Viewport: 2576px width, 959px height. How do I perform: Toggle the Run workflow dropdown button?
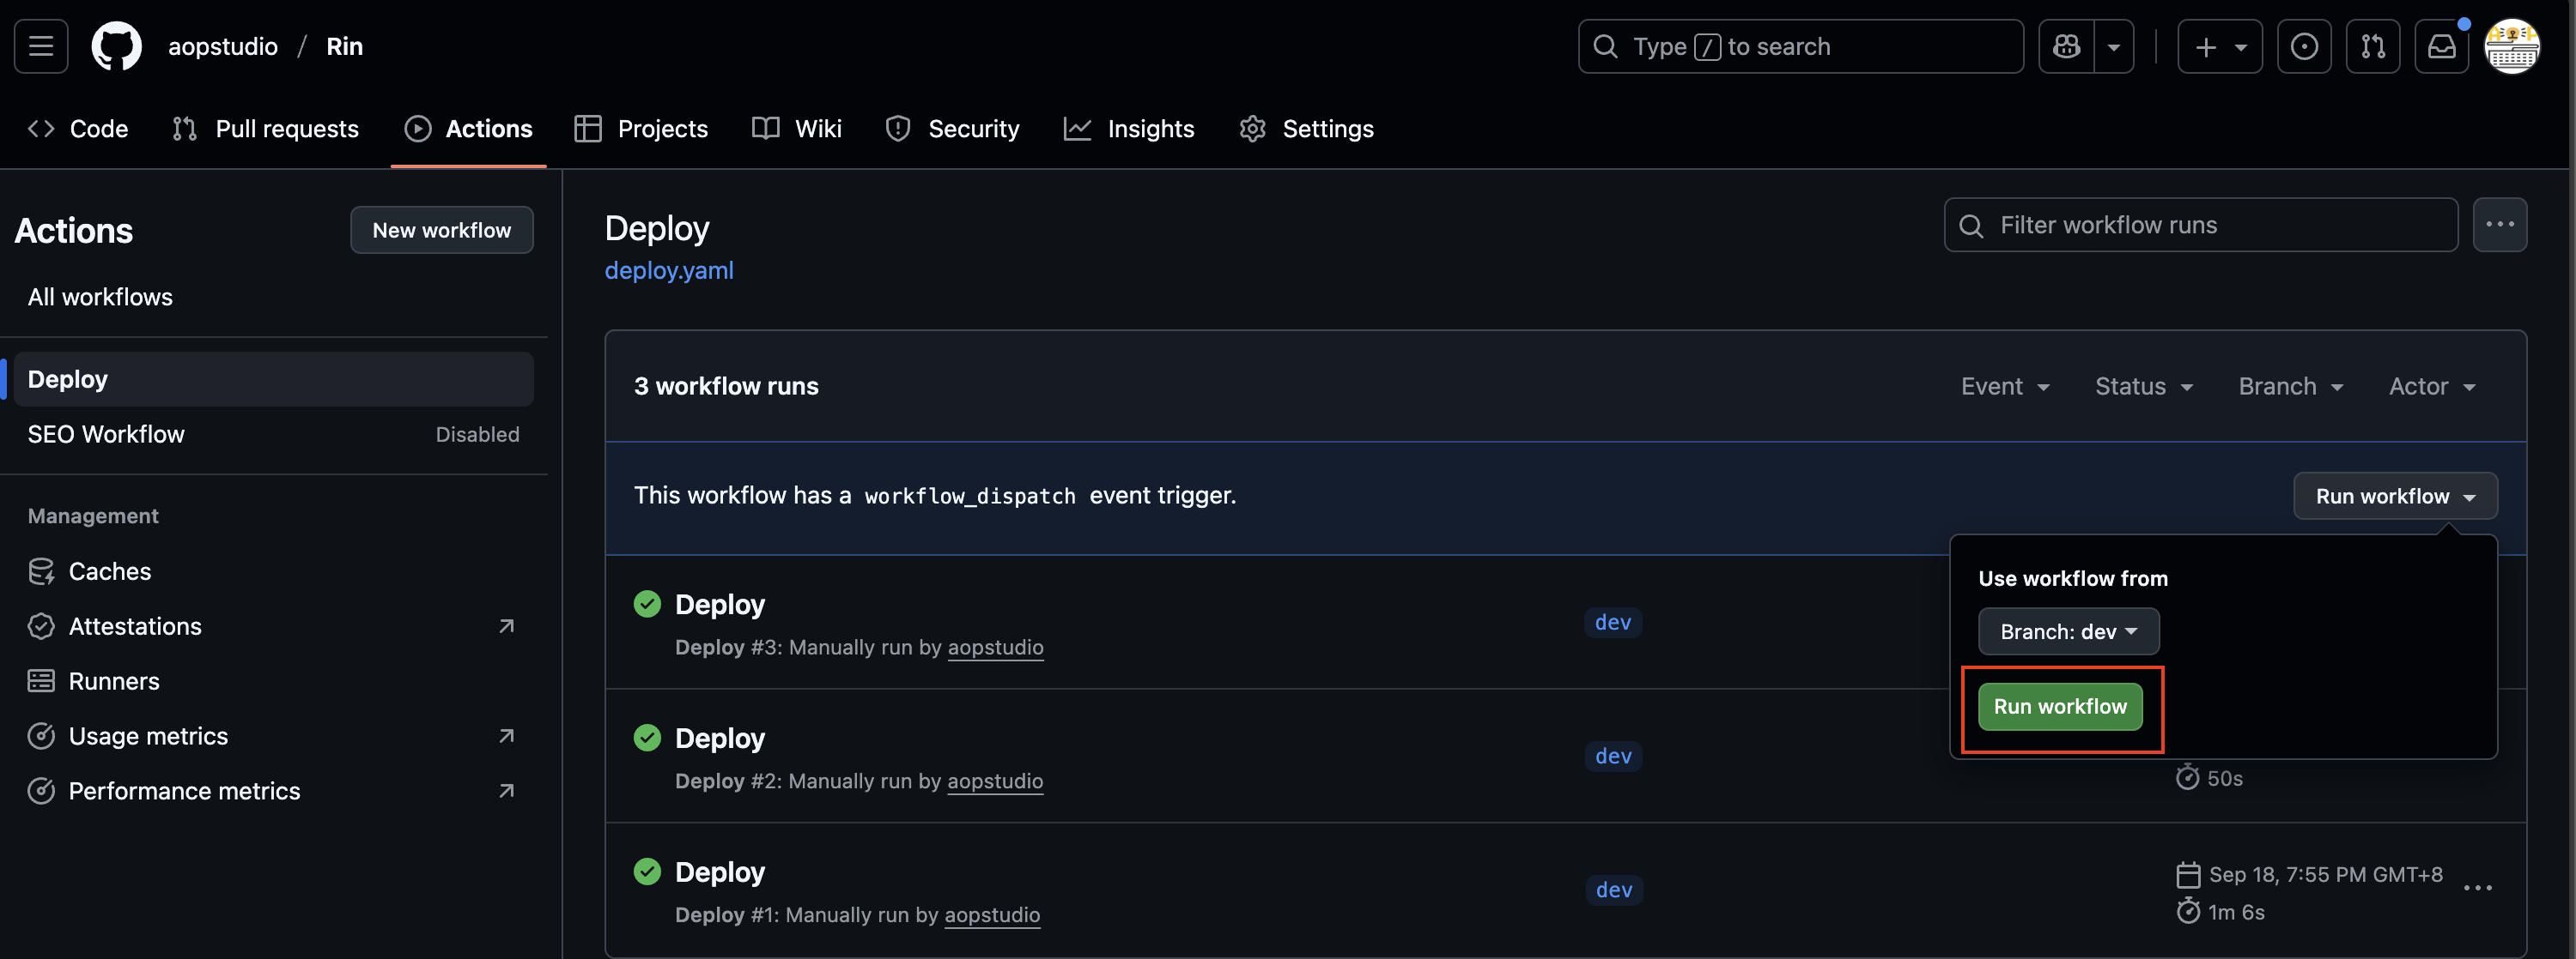(x=2395, y=497)
